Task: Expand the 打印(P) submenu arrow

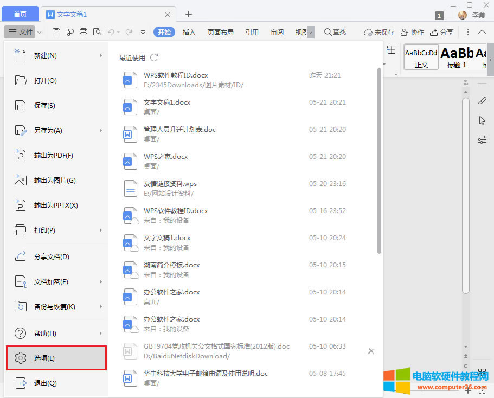Action: (101, 230)
